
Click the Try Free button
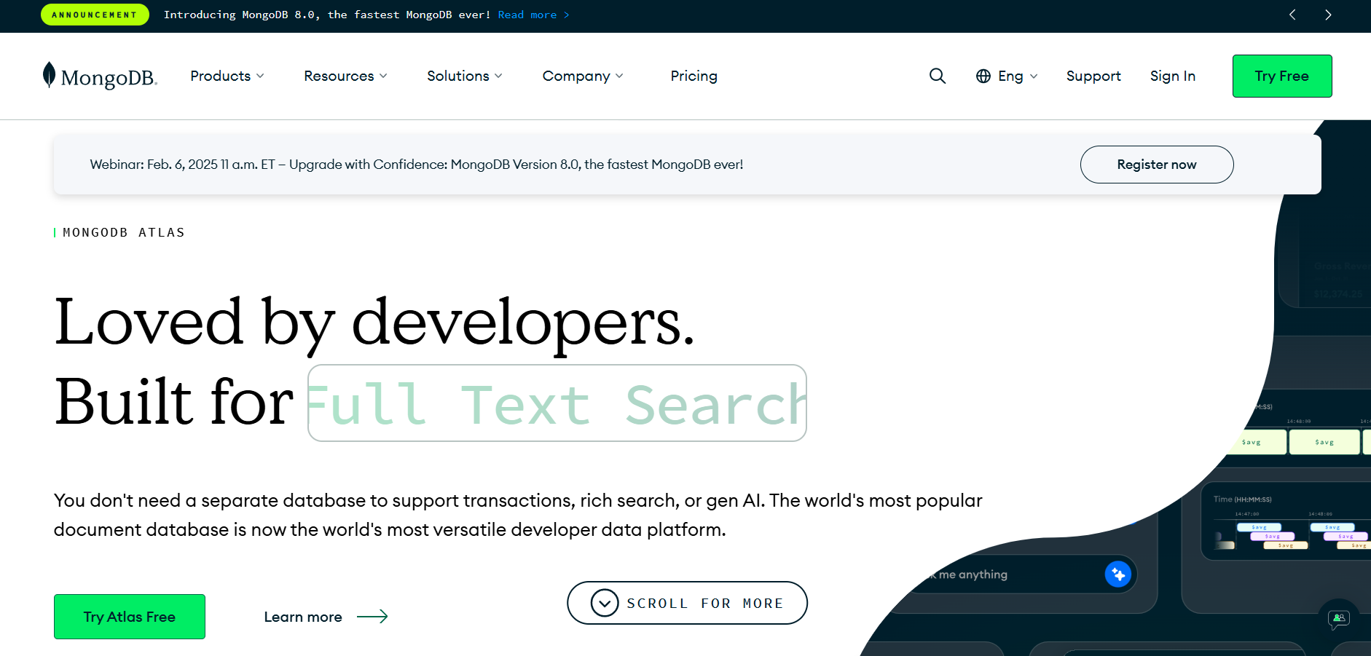[x=1282, y=76]
